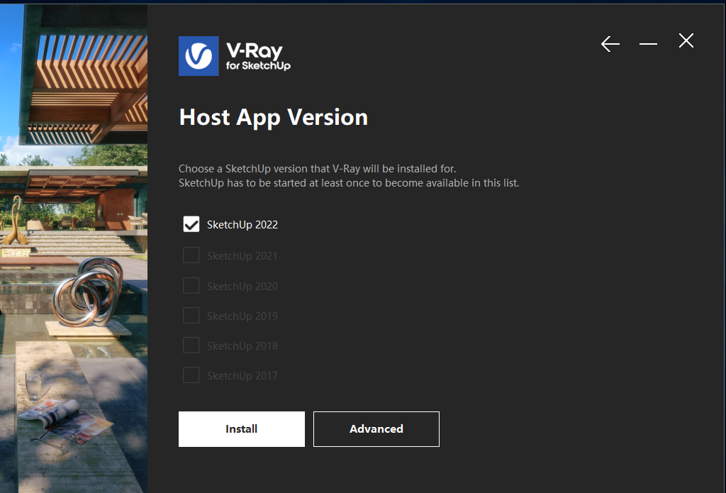Toggle the SketchUp 2017 checkbox
The height and width of the screenshot is (493, 726).
coord(191,375)
